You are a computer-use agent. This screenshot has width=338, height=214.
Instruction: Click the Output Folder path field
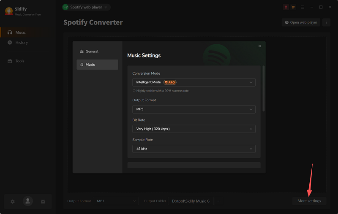[191, 201]
